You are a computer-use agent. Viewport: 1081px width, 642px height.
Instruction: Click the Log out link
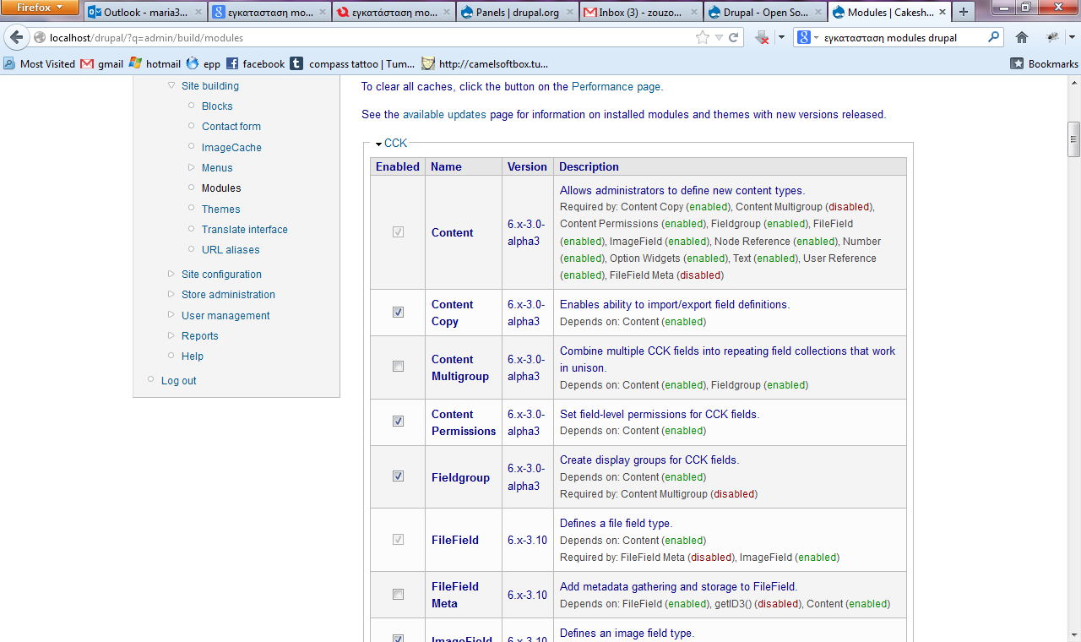[x=178, y=380]
